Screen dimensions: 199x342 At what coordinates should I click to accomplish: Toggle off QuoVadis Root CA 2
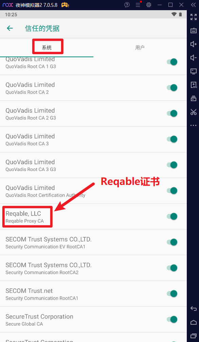pyautogui.click(x=172, y=88)
